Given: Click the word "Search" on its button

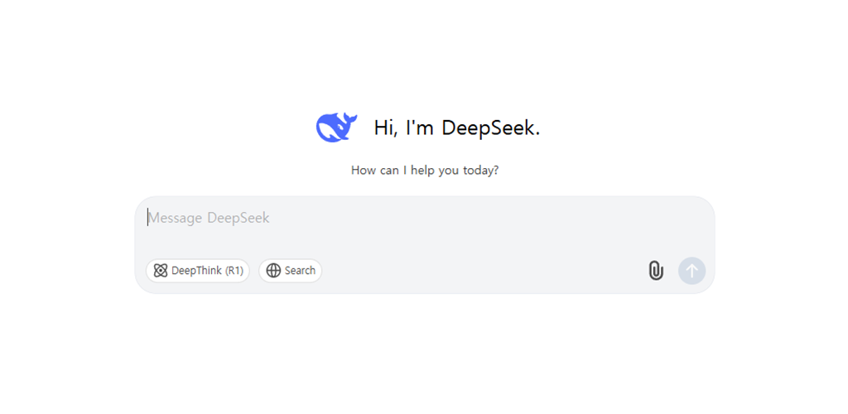Looking at the screenshot, I should coord(300,271).
